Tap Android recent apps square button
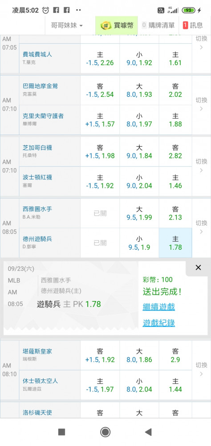The width and height of the screenshot is (211, 446). pos(61,432)
